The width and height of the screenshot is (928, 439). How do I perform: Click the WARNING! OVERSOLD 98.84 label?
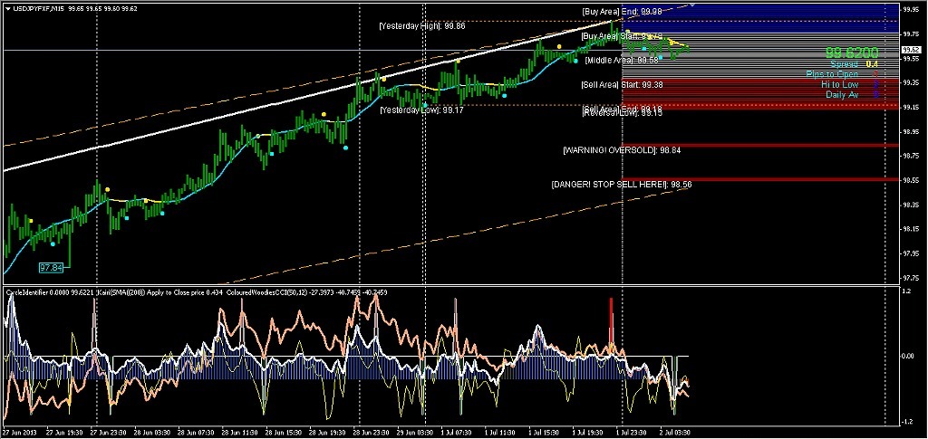(622, 150)
